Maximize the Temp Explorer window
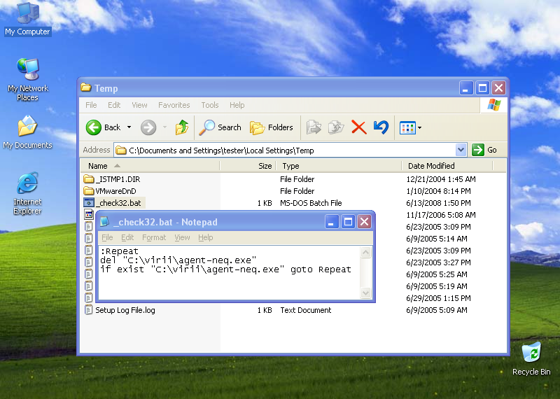This screenshot has height=399, width=560. coord(482,88)
